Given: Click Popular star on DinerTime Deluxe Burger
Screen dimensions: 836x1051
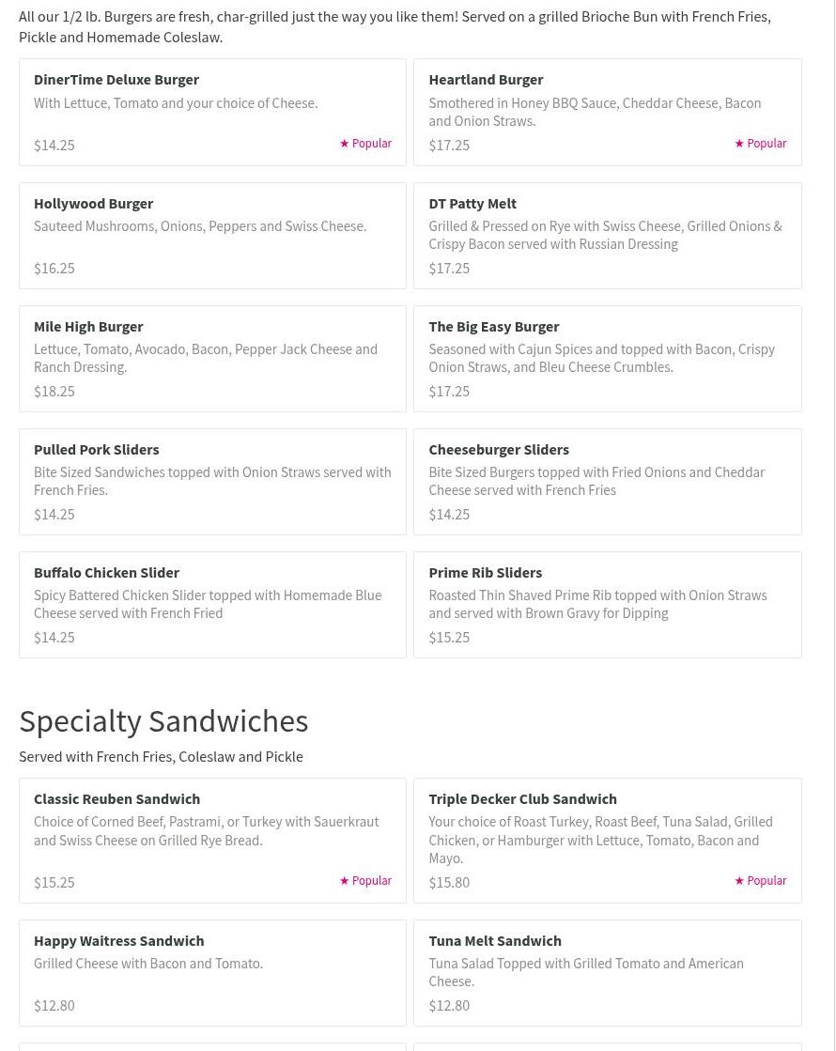Looking at the screenshot, I should tap(365, 144).
